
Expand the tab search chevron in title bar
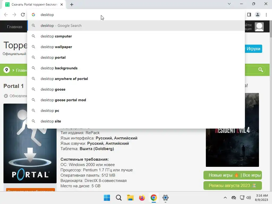[229, 4]
